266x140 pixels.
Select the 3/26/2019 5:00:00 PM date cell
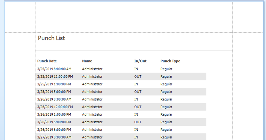pyautogui.click(x=54, y=122)
